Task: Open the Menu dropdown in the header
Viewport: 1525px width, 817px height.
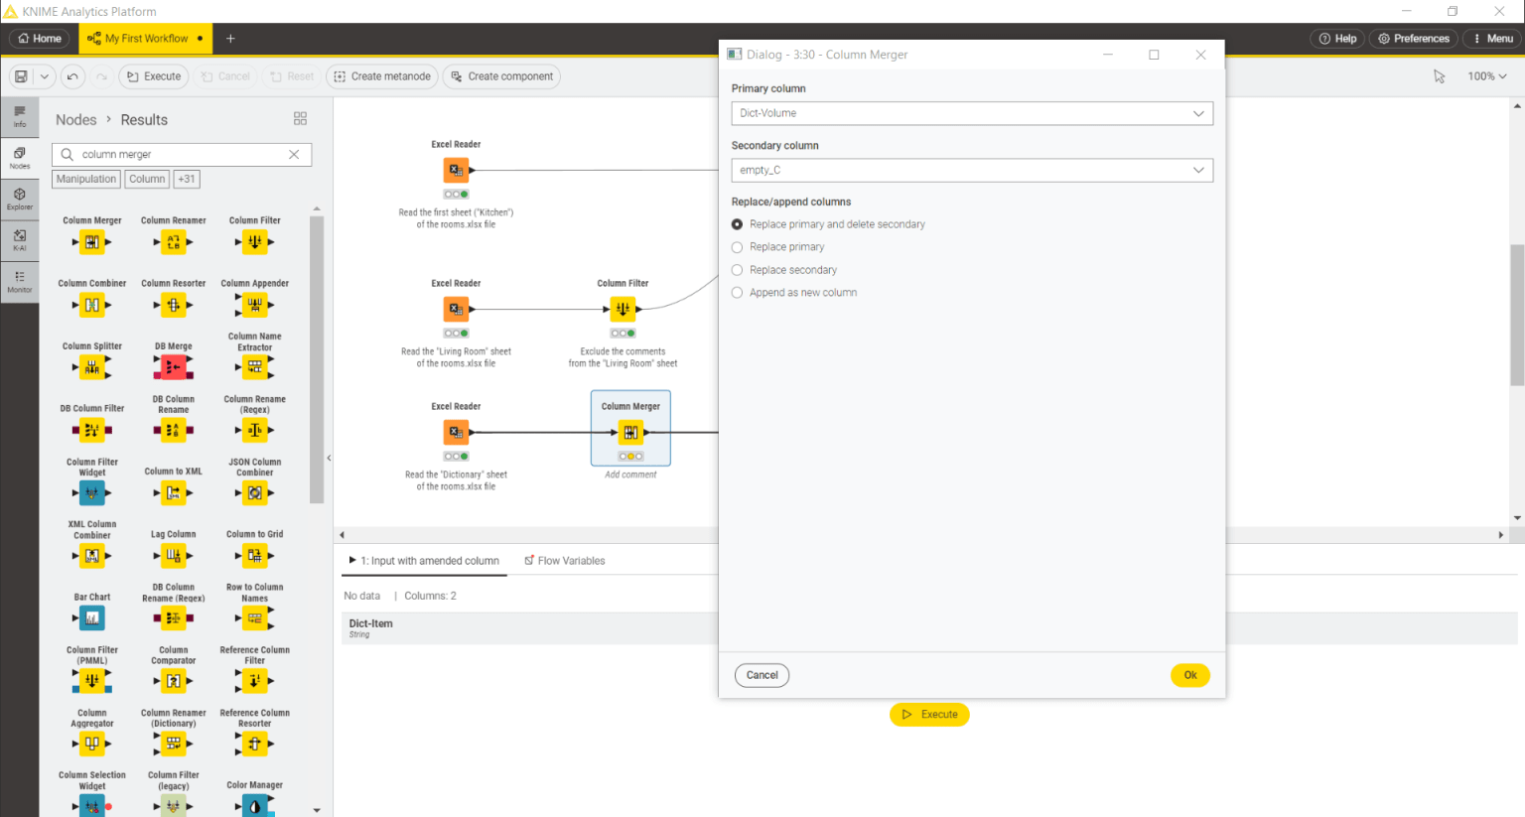Action: tap(1493, 39)
